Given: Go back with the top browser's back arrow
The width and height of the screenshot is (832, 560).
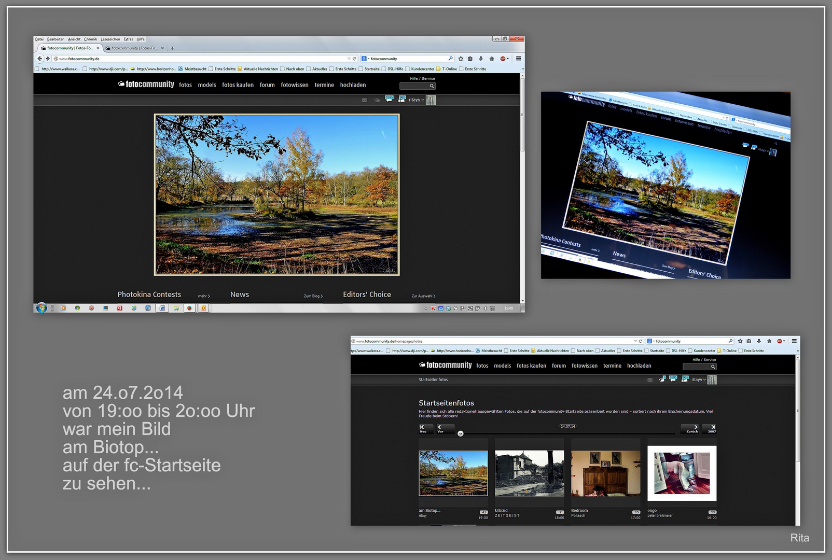Looking at the screenshot, I should click(x=39, y=59).
